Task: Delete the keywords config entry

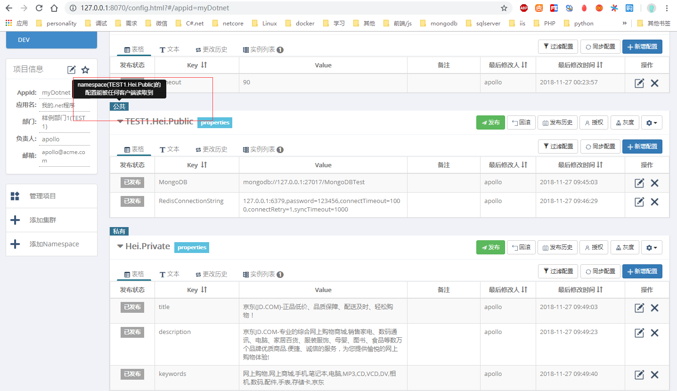Action: 654,375
